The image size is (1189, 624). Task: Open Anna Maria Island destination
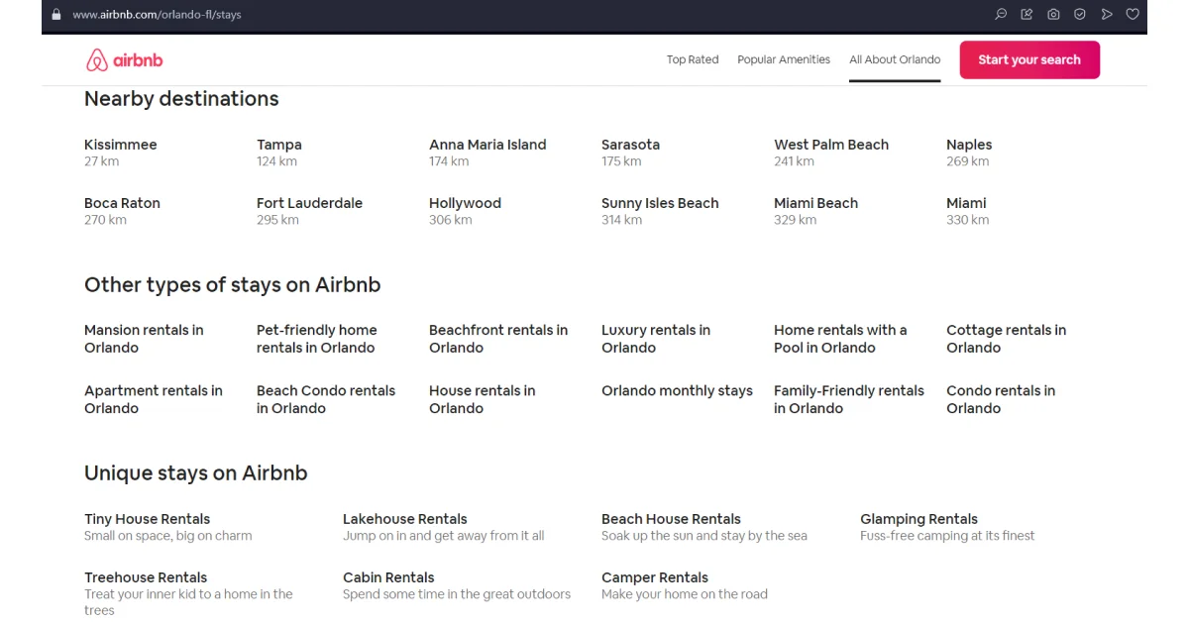click(487, 153)
